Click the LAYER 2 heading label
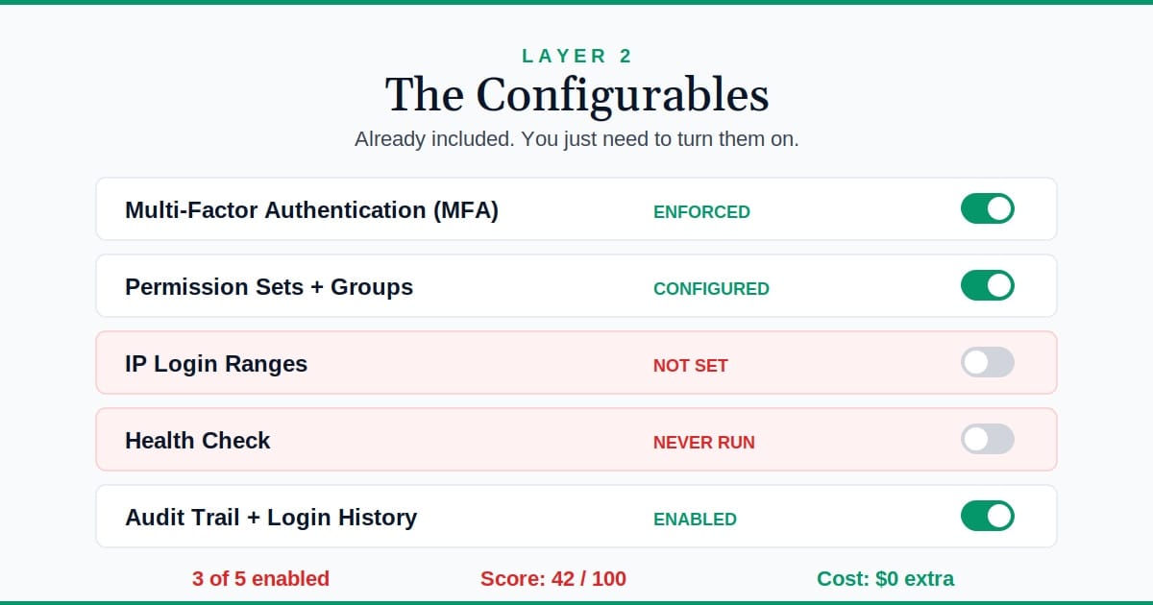1153x605 pixels. click(x=576, y=56)
